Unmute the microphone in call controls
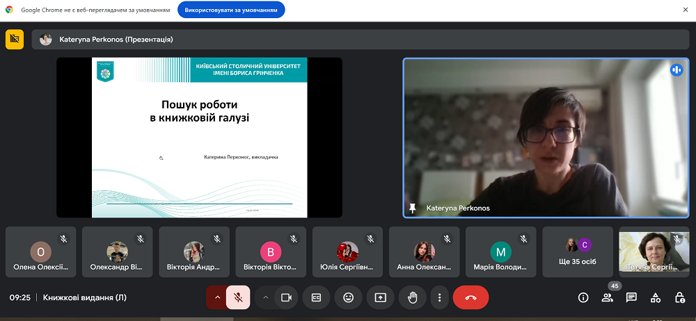696x321 pixels. (238, 297)
